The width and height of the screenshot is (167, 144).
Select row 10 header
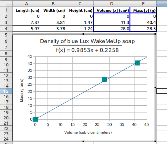coord(6,65)
